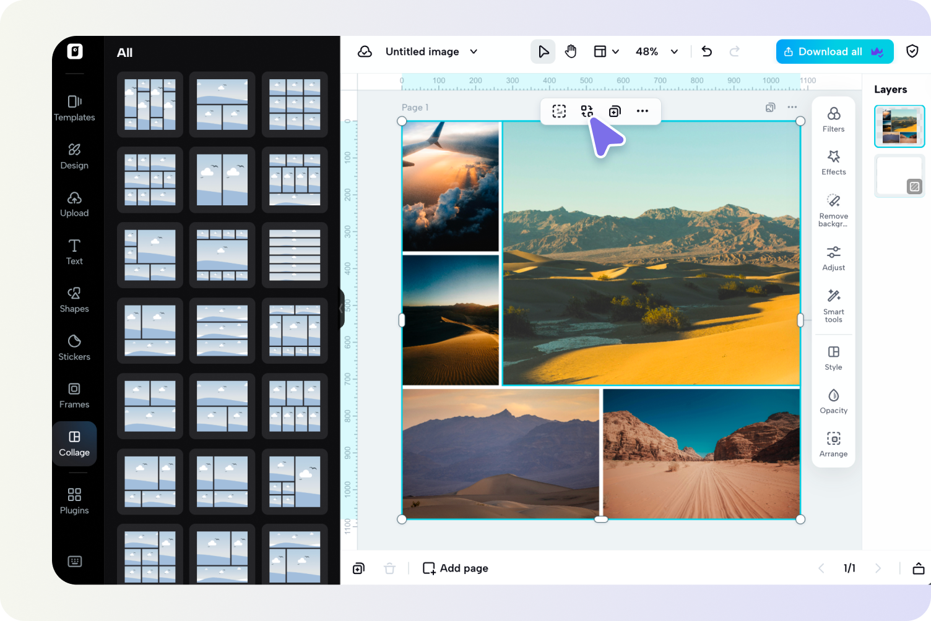Select the collage layer thumbnail
Screen dimensions: 931x621
(899, 126)
